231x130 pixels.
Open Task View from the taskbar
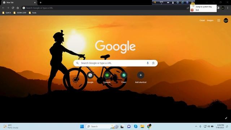tap(122, 126)
